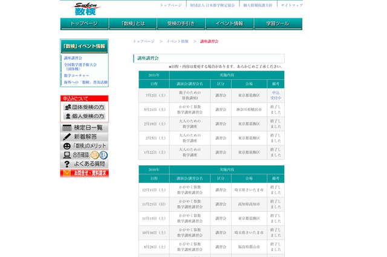
Task: Open サイトマップ header link
Action: pyautogui.click(x=291, y=5)
